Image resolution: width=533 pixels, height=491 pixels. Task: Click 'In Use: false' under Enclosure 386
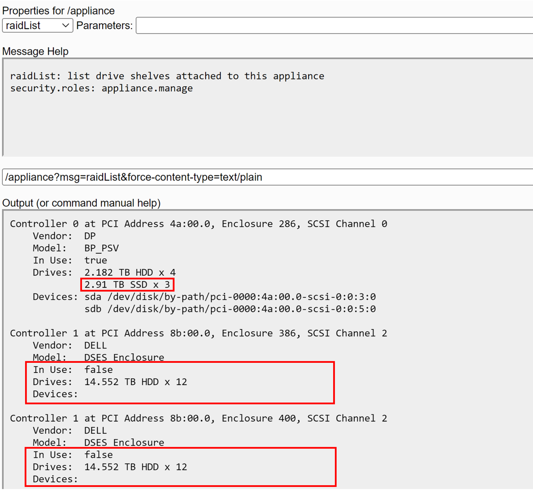point(73,370)
